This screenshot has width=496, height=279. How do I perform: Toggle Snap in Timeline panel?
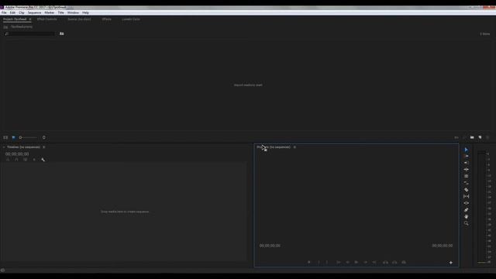tap(16, 160)
